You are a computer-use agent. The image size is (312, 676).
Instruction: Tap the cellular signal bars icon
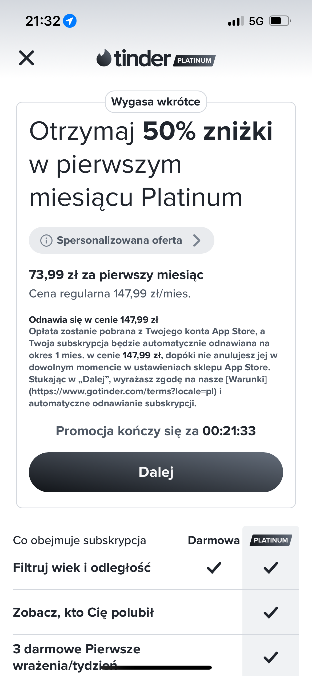tap(236, 21)
